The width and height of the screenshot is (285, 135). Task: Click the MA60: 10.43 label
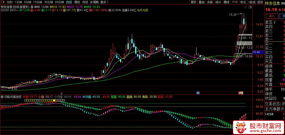click(92, 7)
